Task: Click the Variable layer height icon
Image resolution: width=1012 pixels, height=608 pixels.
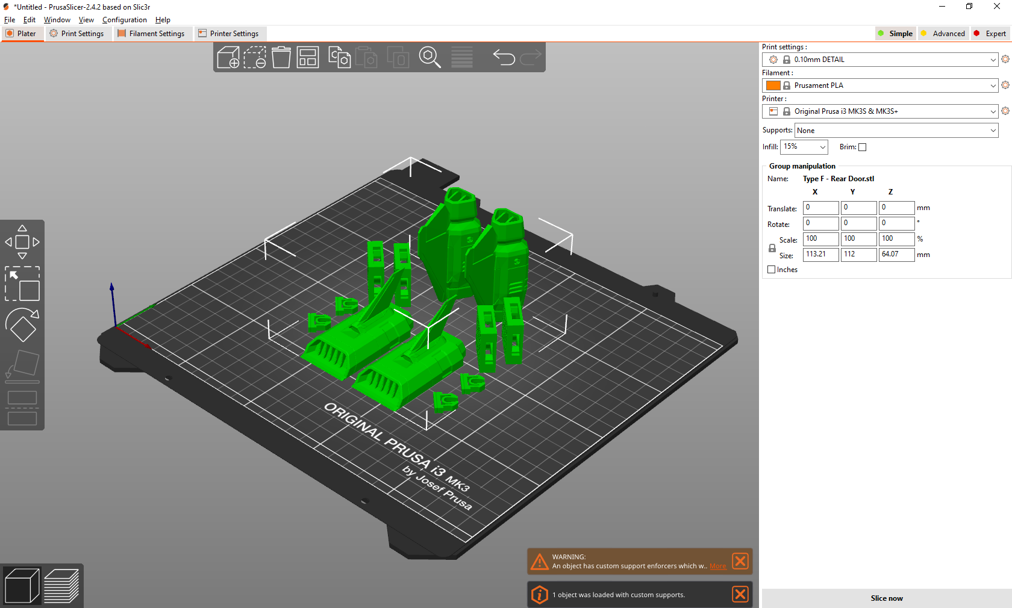Action: pyautogui.click(x=462, y=57)
